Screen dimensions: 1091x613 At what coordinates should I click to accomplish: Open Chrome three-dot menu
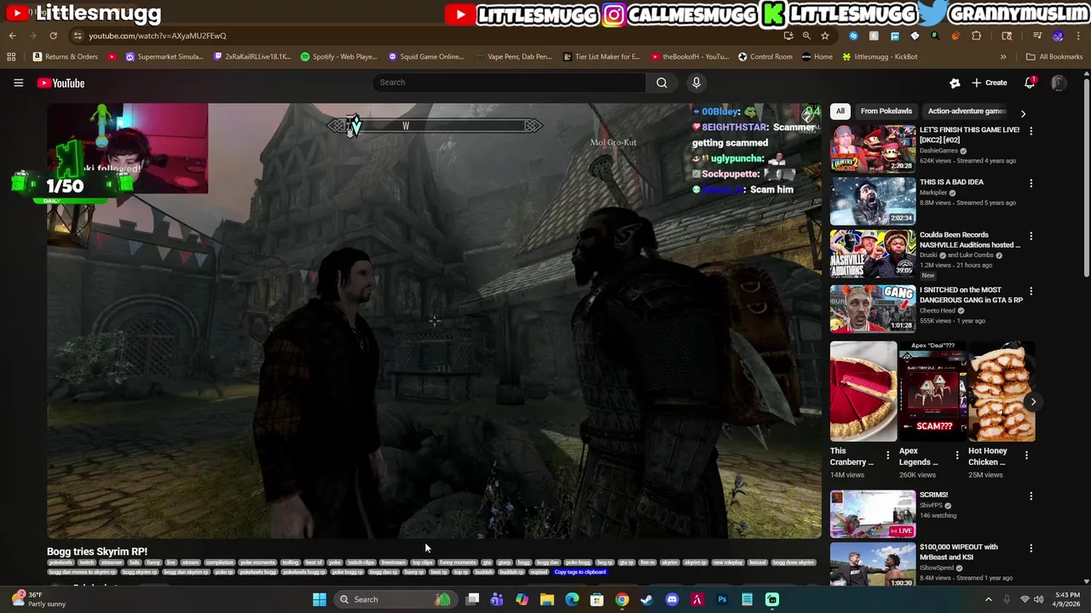(1078, 36)
